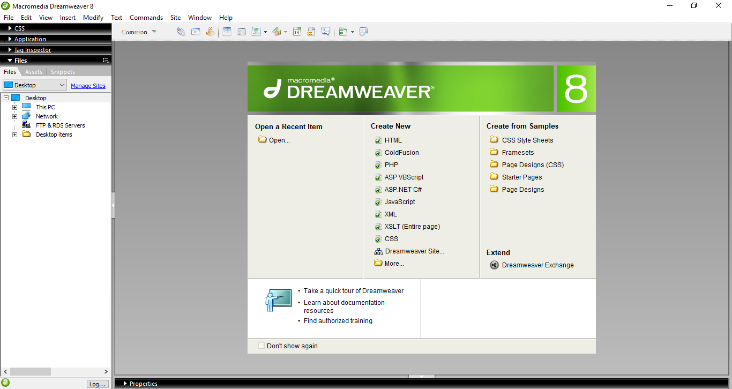
Task: Create a new PHP document
Action: (386, 165)
